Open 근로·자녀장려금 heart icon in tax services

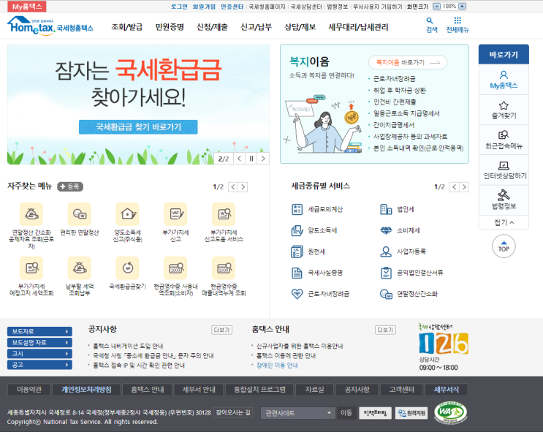[297, 294]
